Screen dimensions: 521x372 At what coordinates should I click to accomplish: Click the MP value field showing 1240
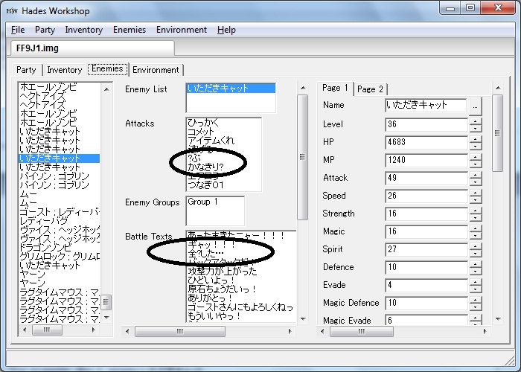click(x=426, y=160)
